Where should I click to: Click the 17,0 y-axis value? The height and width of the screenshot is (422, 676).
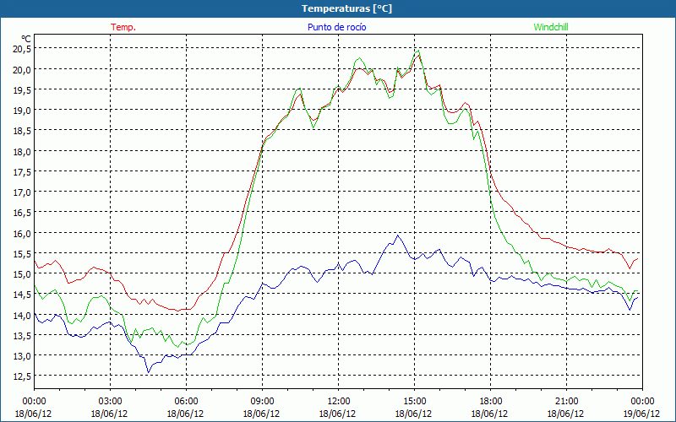pyautogui.click(x=22, y=192)
